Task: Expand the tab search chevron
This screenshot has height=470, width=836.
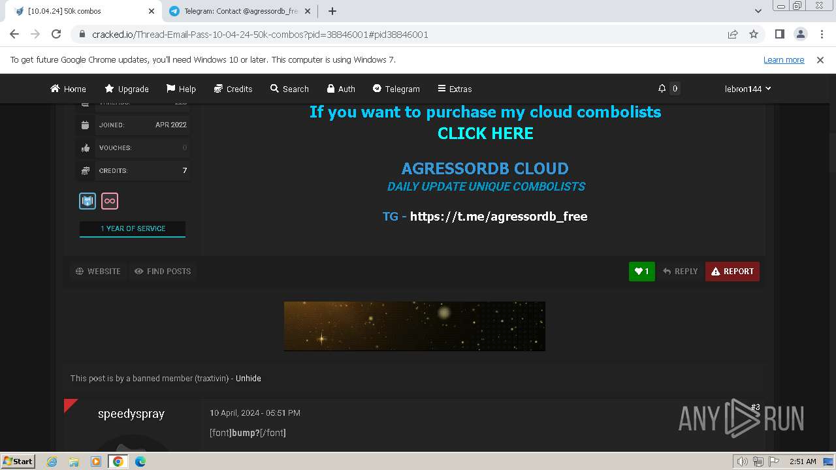Action: click(x=758, y=11)
